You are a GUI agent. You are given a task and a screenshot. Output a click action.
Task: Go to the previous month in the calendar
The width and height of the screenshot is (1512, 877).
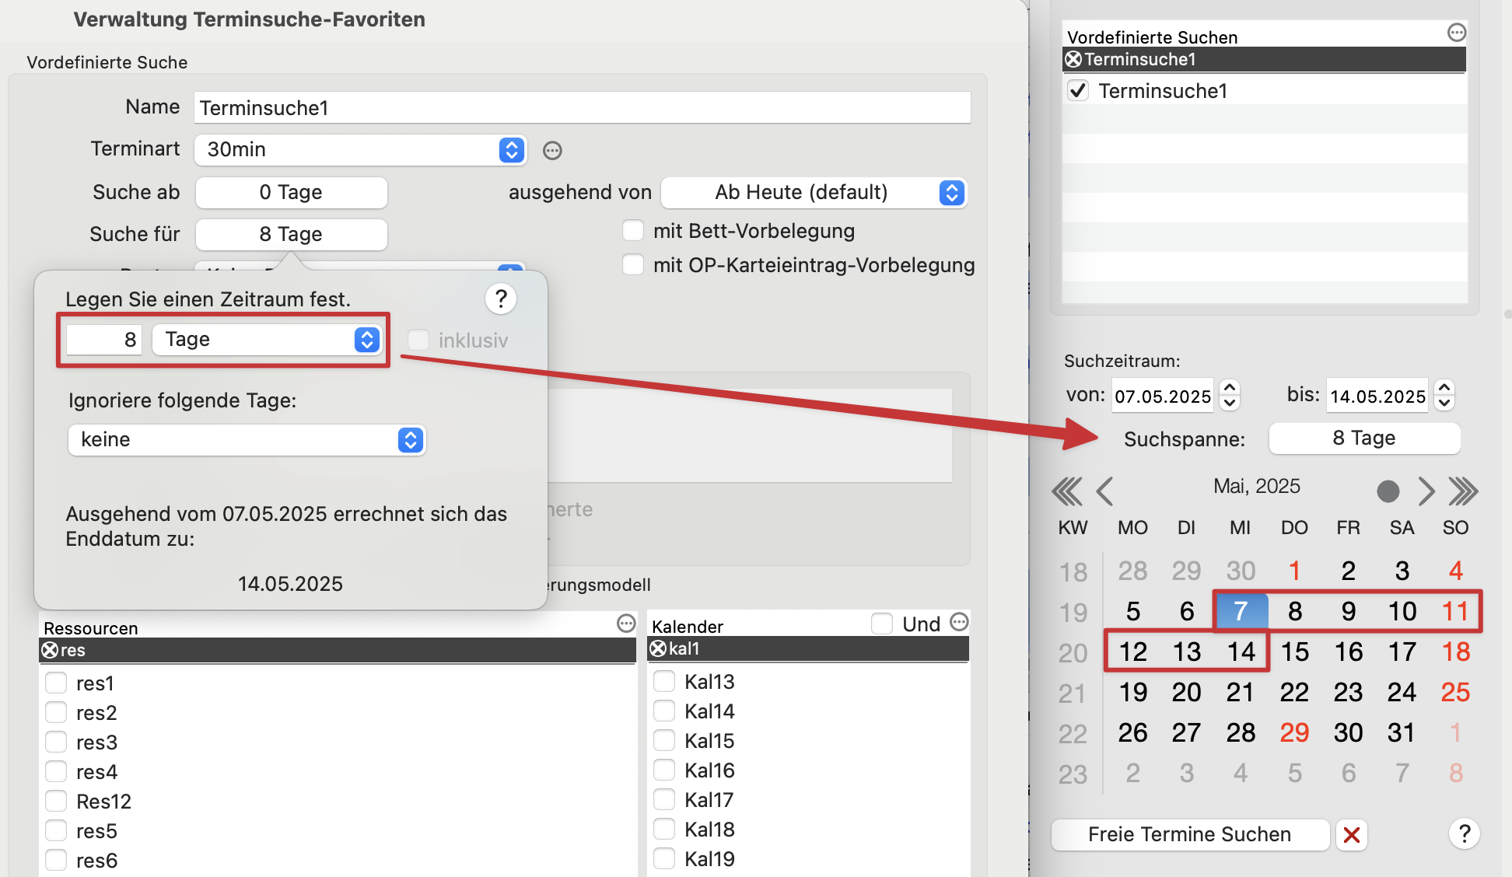1104,491
